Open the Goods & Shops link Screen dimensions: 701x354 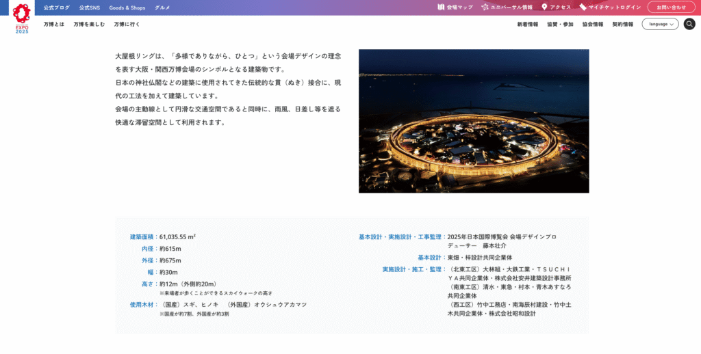pos(127,8)
